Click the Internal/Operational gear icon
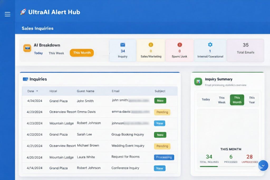 (210, 45)
